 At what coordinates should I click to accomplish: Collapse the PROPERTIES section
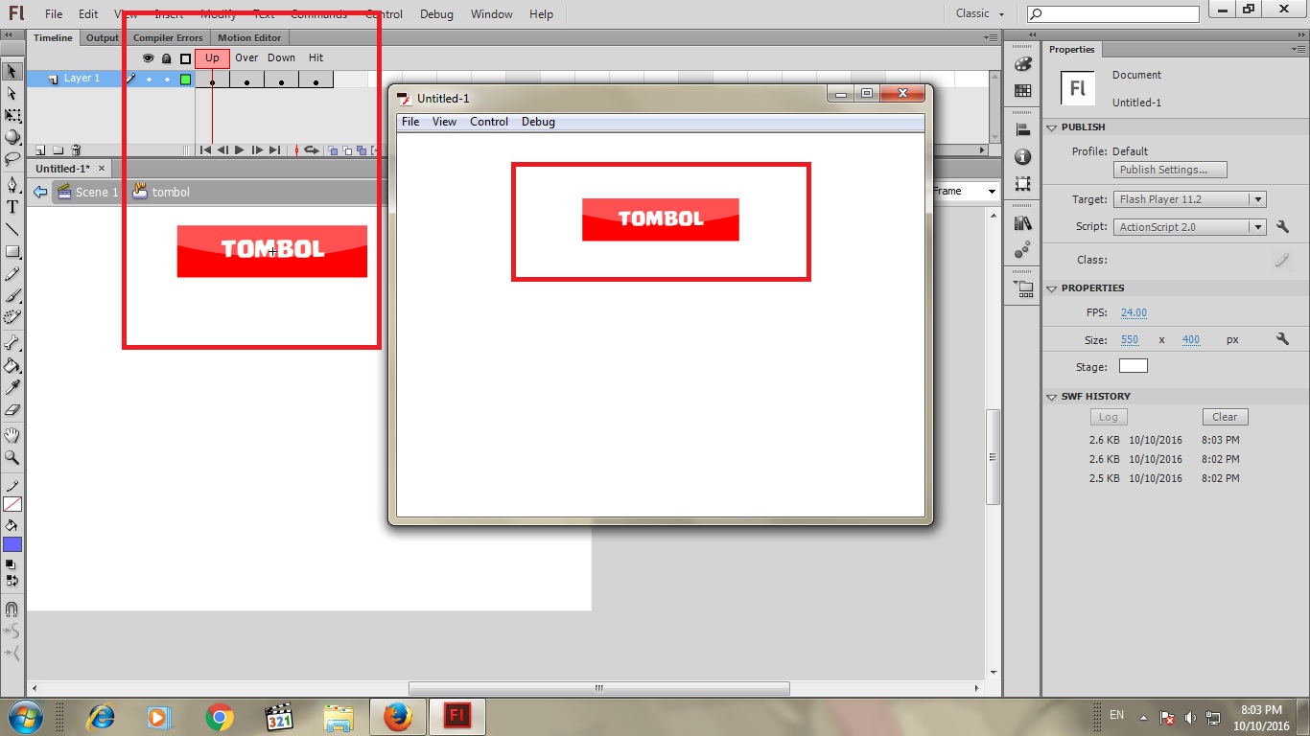point(1052,288)
